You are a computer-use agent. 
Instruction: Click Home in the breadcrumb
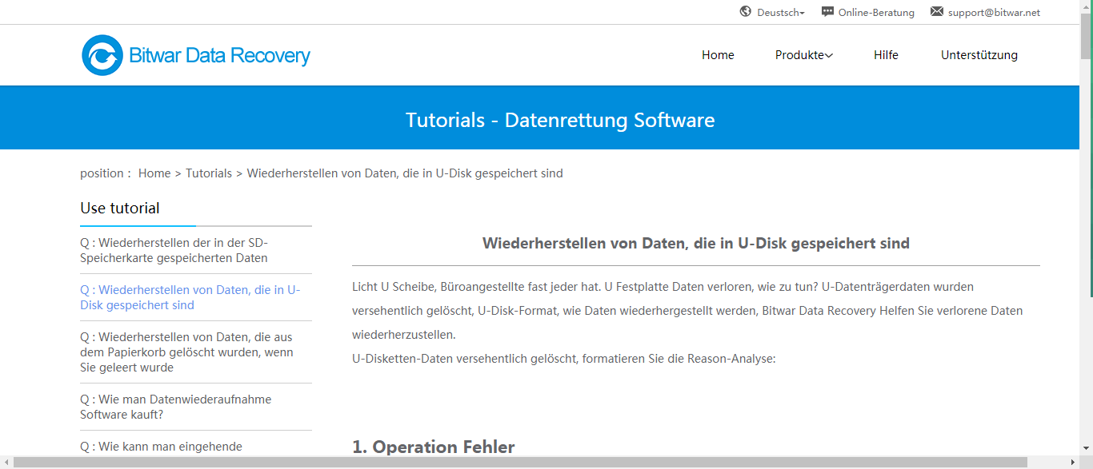(x=154, y=173)
